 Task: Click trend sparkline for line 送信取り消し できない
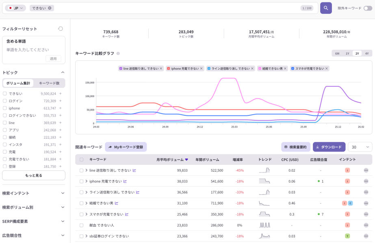(264, 171)
